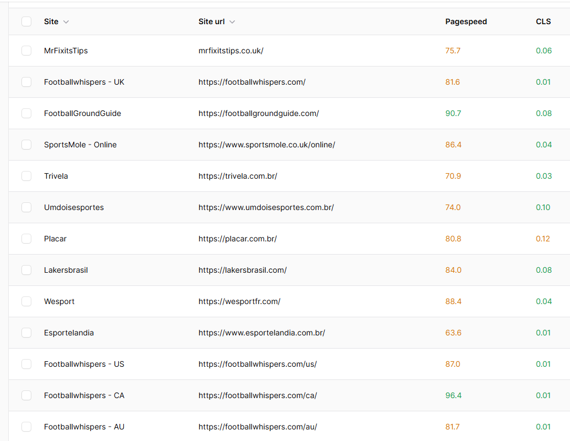Tick the Wesport row checkbox
Image resolution: width=570 pixels, height=441 pixels.
tap(26, 301)
